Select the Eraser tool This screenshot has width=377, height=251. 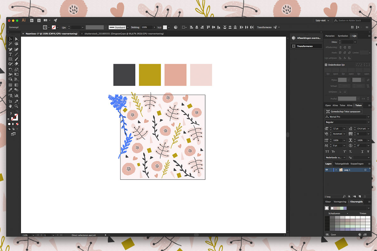click(x=16, y=64)
